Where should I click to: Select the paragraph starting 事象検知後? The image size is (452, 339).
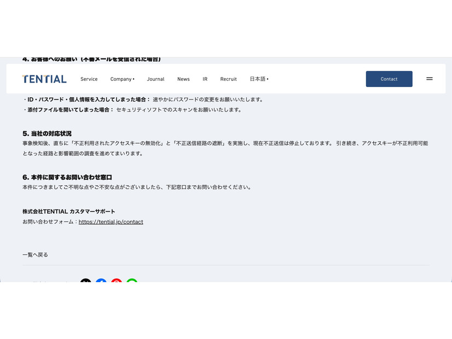pyautogui.click(x=225, y=148)
